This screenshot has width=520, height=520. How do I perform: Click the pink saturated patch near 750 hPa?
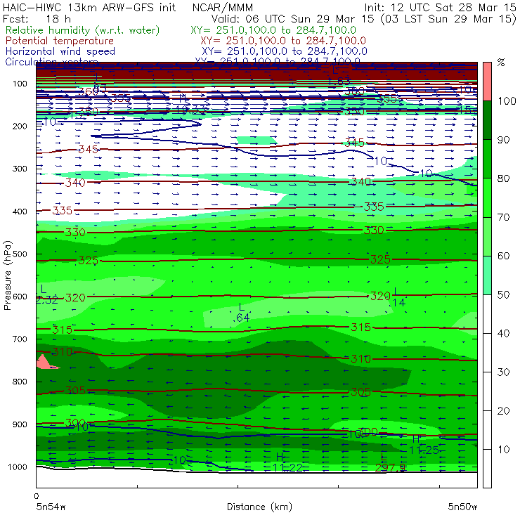tap(46, 362)
